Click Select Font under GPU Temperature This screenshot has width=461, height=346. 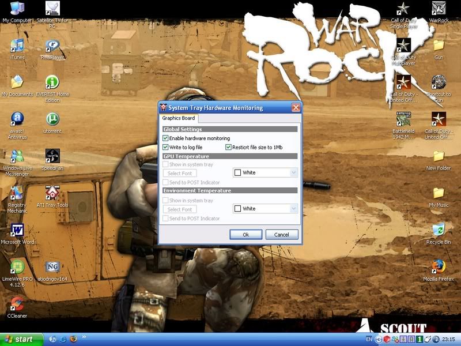coord(180,174)
